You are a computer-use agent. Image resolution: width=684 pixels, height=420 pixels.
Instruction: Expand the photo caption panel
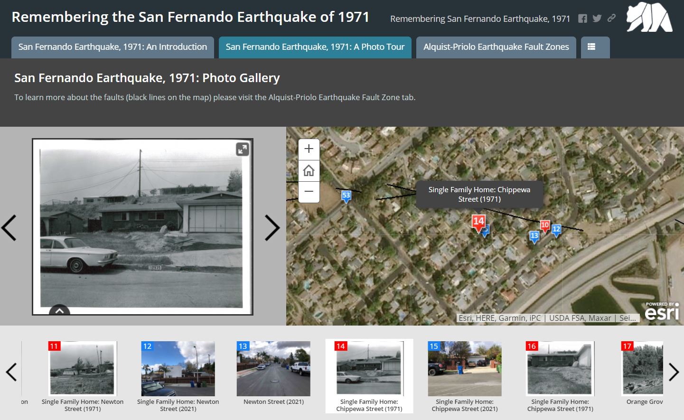[59, 311]
